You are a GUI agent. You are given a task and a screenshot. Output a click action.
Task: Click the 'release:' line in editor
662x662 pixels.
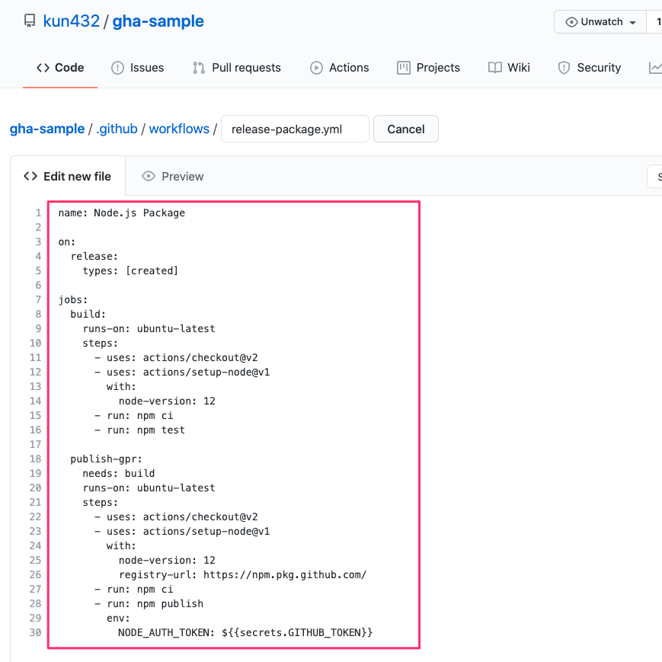click(94, 256)
